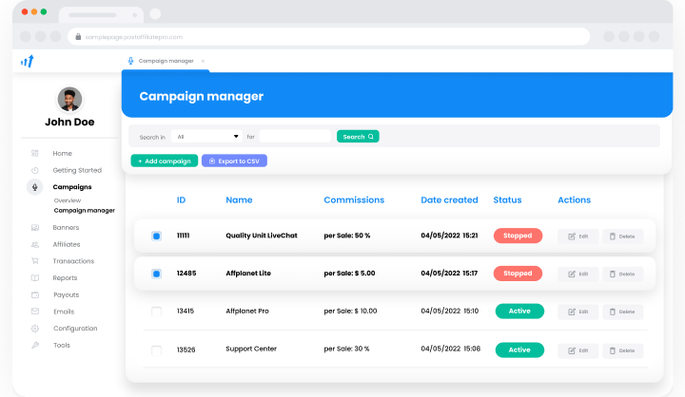Click the Banners sidebar icon
The width and height of the screenshot is (685, 397).
pos(35,227)
